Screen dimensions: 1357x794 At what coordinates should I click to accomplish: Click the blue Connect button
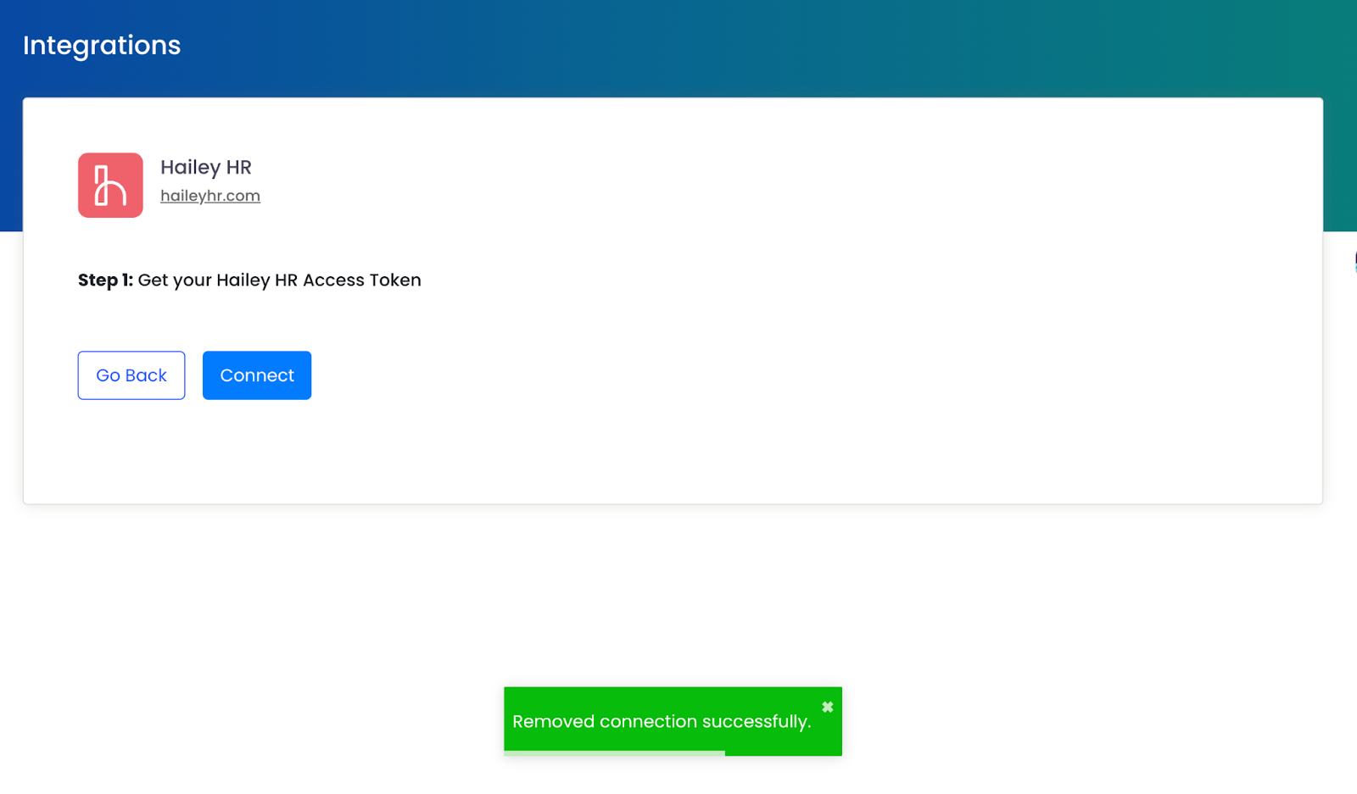[257, 375]
